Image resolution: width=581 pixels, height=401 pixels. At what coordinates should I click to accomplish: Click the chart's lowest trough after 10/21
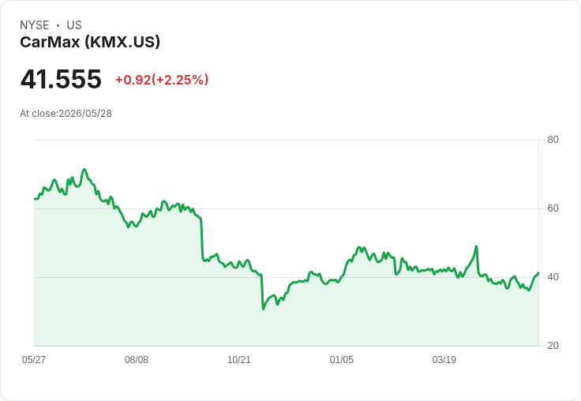point(264,309)
